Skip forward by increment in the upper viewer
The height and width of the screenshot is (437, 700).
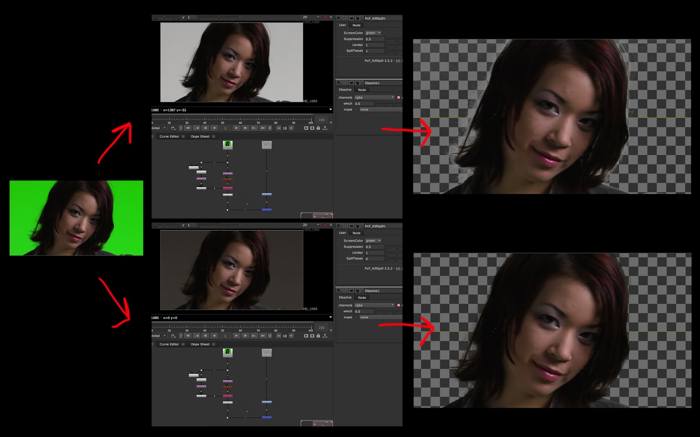291,128
